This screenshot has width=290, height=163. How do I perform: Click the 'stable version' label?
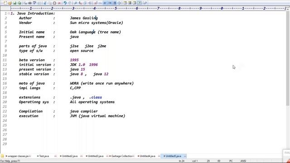coord(34,74)
